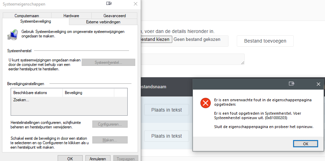The width and height of the screenshot is (325, 161).
Task: Click the Systeembeveiliging computer shield icon
Action: point(13,34)
